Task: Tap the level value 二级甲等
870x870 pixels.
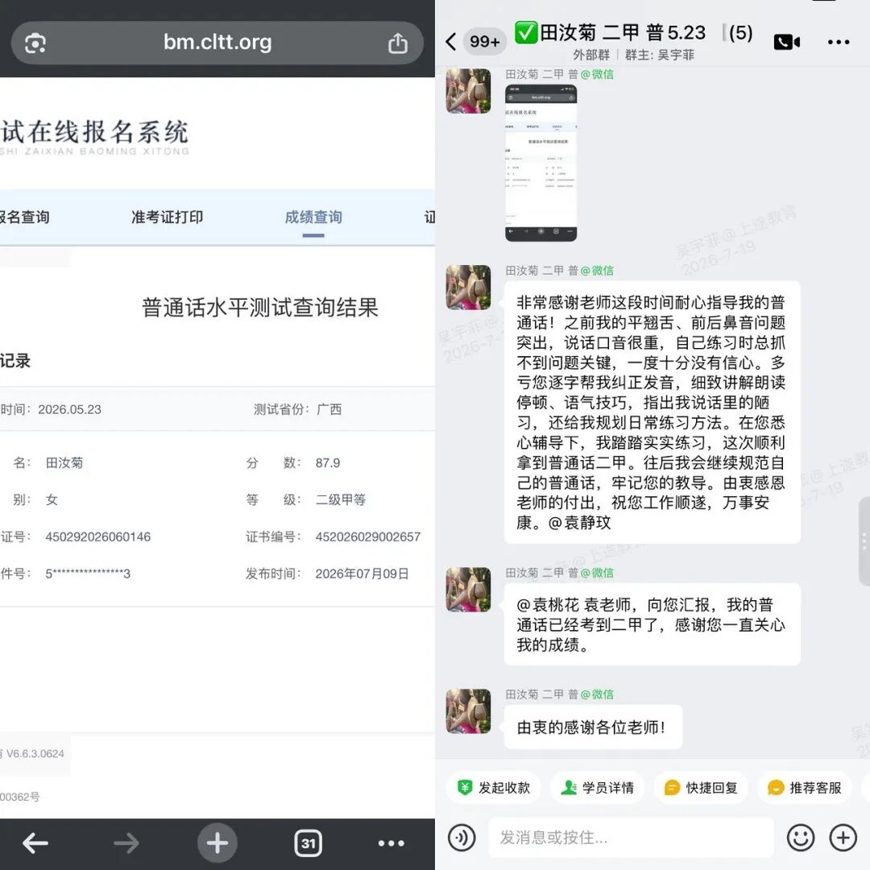Action: pyautogui.click(x=340, y=500)
